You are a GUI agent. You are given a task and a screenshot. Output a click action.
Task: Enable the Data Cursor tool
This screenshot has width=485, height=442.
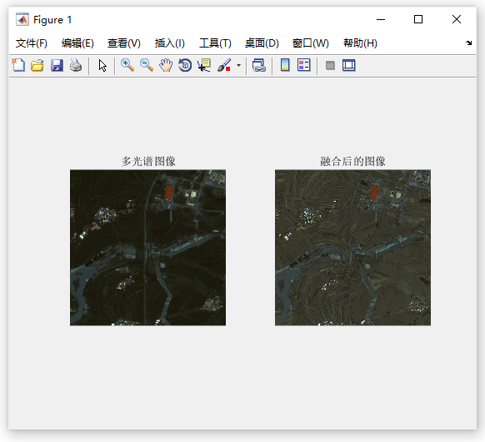click(204, 65)
